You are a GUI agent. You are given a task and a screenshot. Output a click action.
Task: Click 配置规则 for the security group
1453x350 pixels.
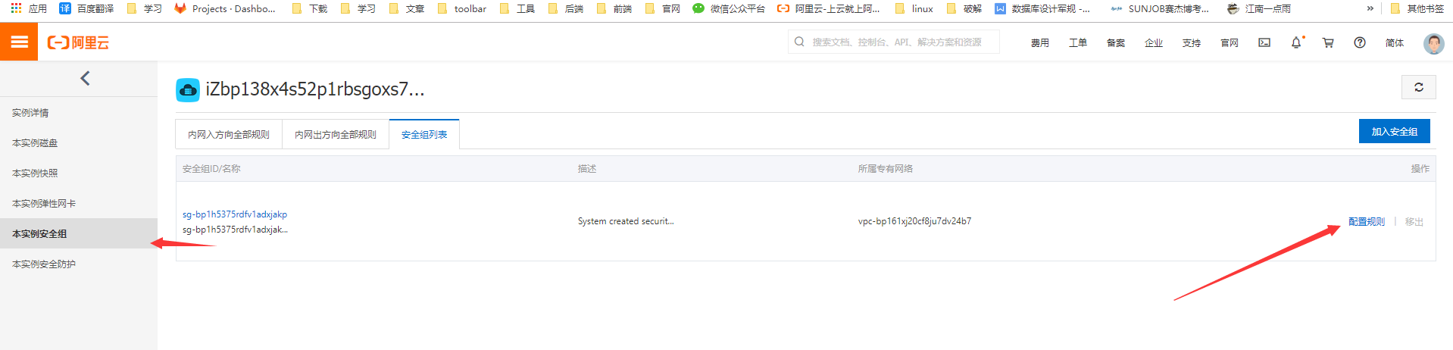[x=1367, y=222]
